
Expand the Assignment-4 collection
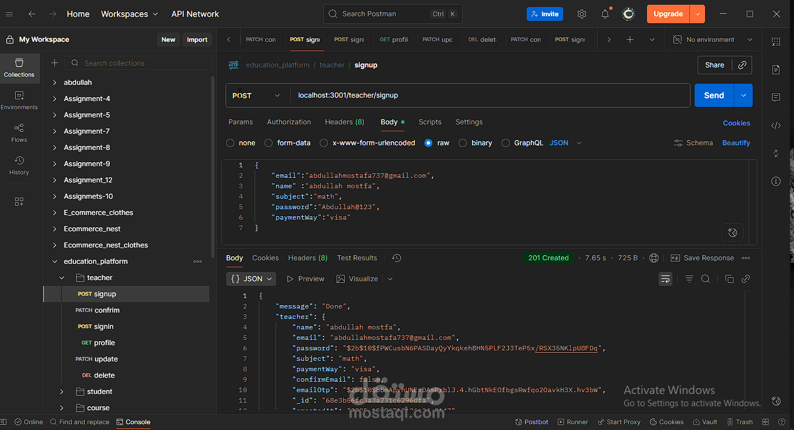click(x=55, y=99)
